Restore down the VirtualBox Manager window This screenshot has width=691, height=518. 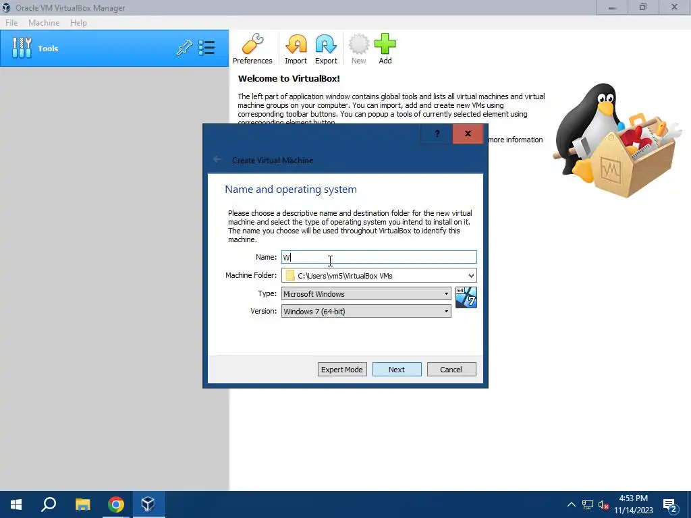tap(643, 7)
